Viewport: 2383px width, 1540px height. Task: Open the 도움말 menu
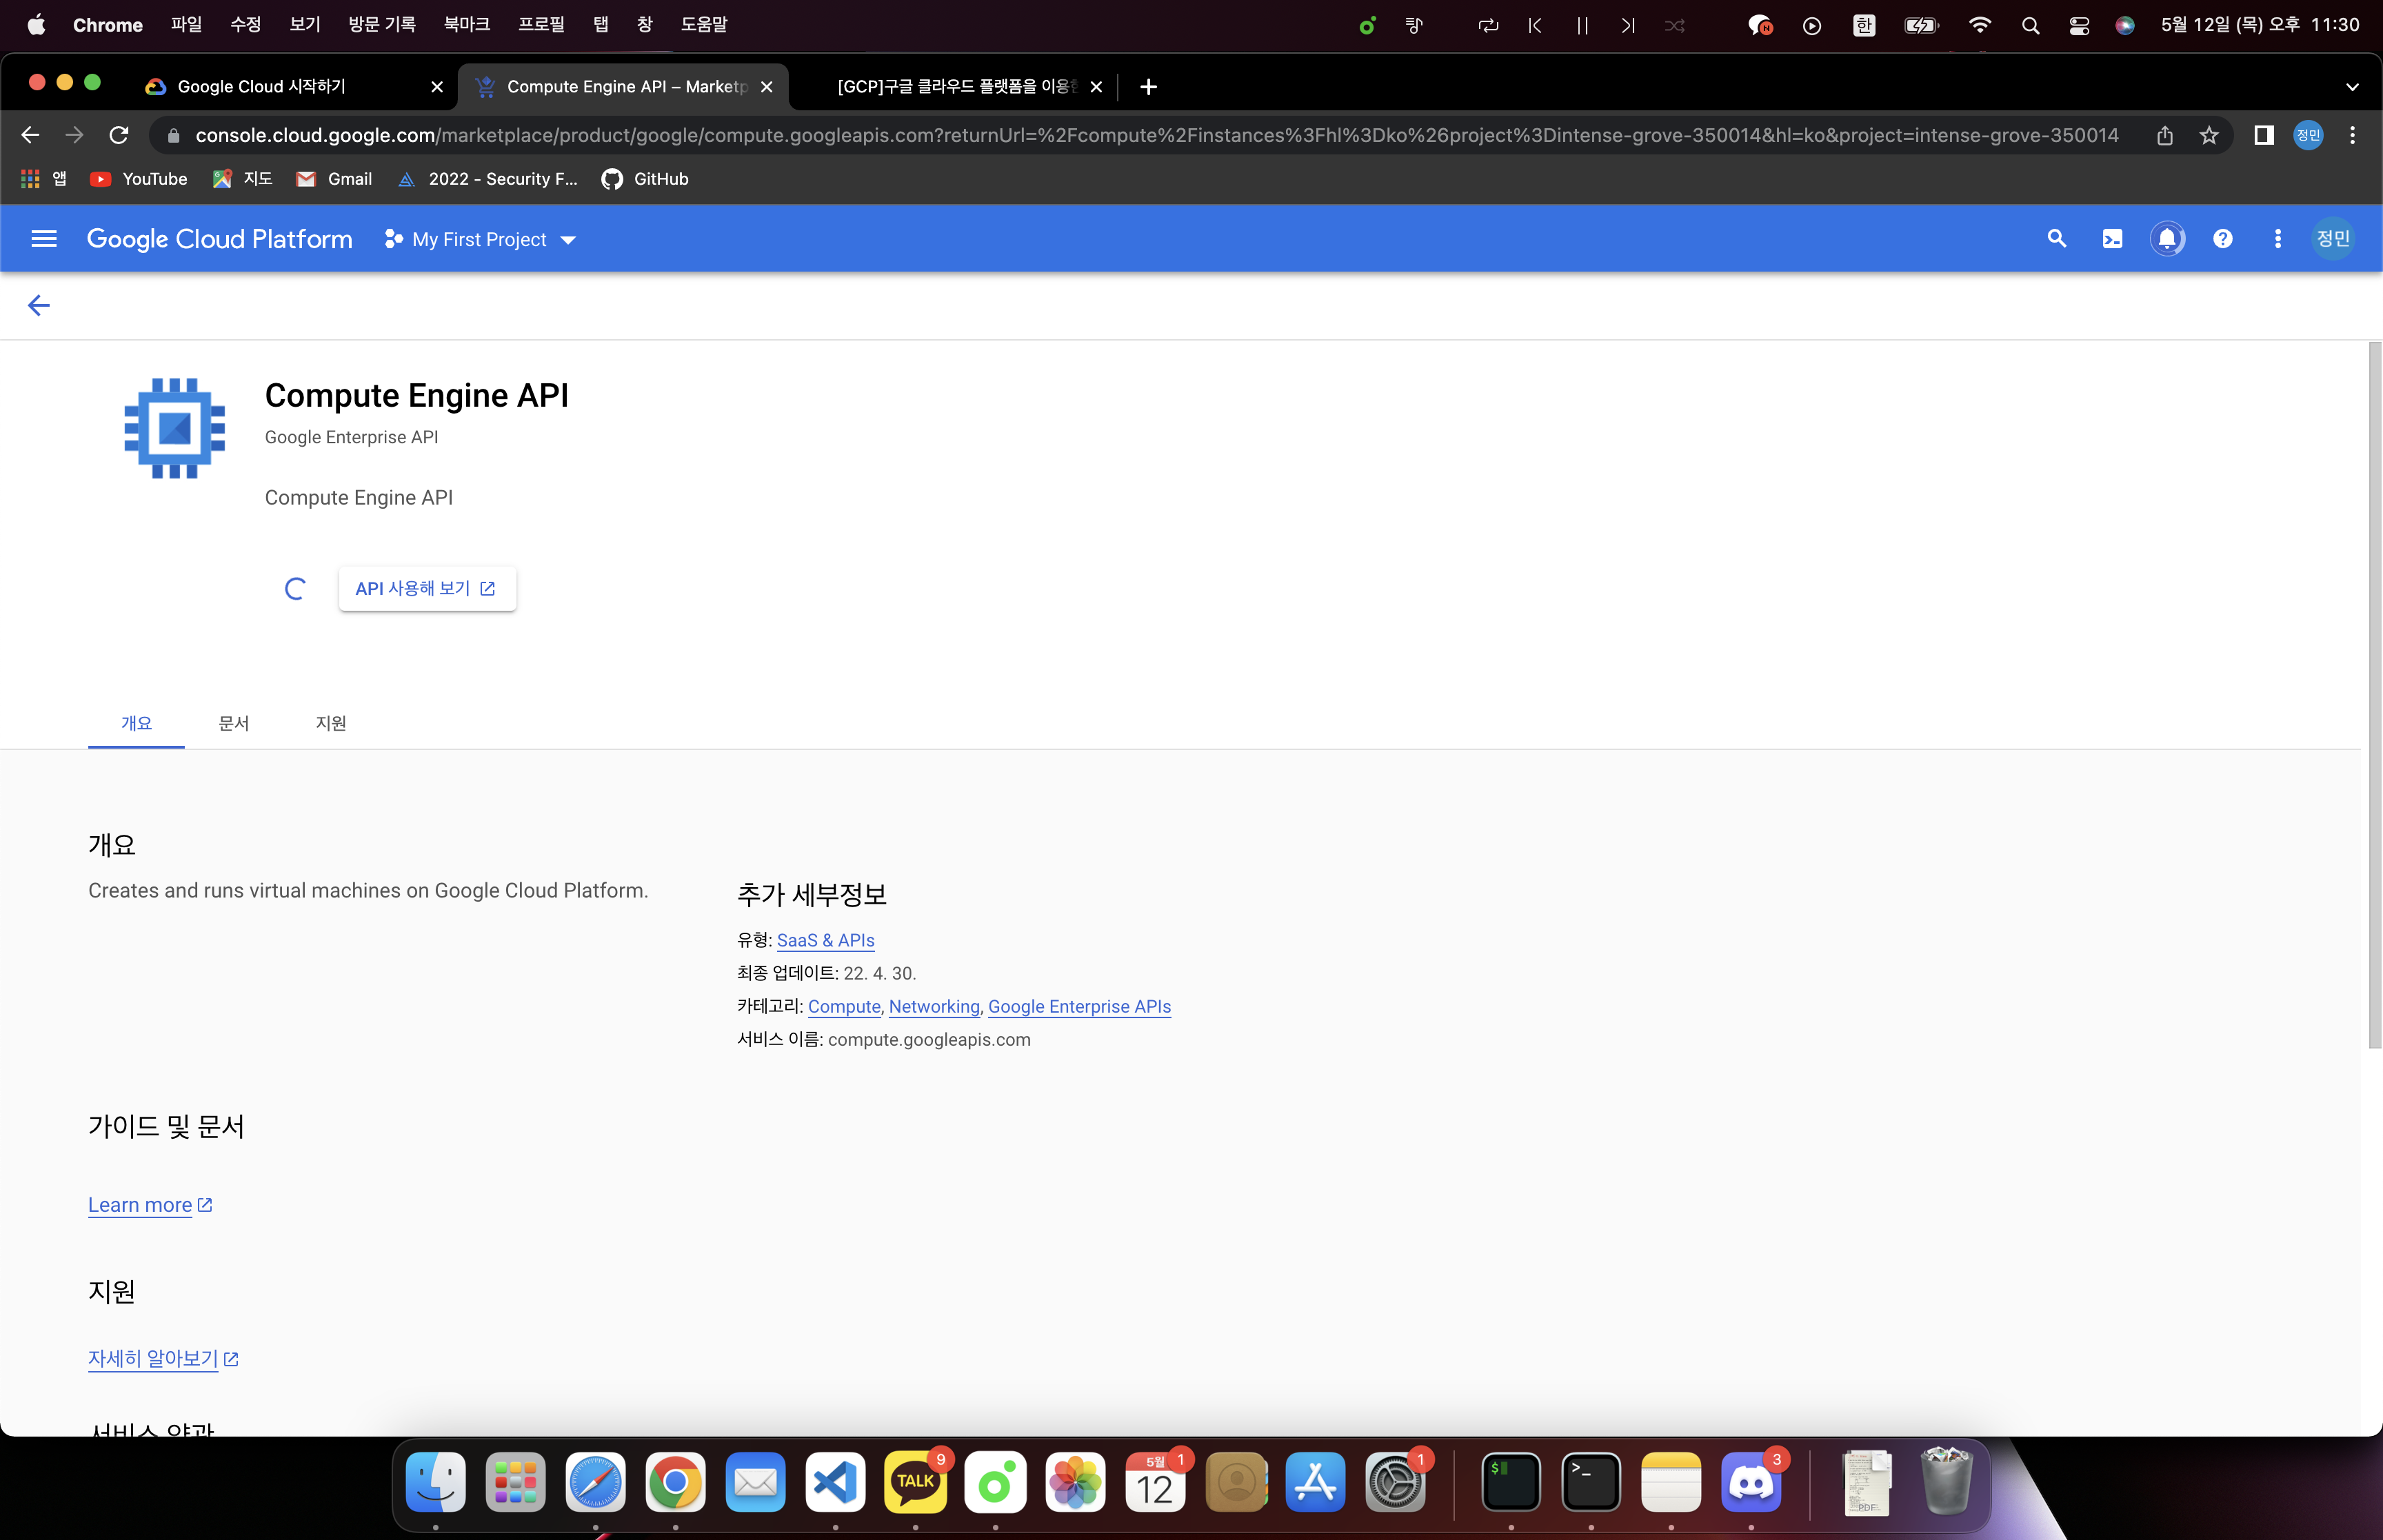pyautogui.click(x=704, y=24)
